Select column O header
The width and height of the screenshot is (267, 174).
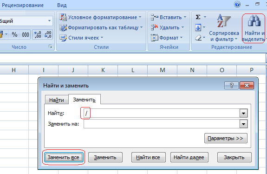(221, 70)
